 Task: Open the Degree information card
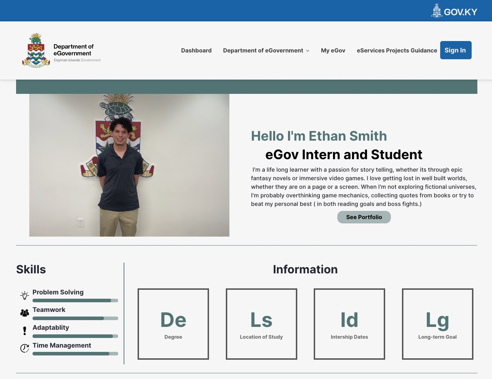click(x=173, y=324)
